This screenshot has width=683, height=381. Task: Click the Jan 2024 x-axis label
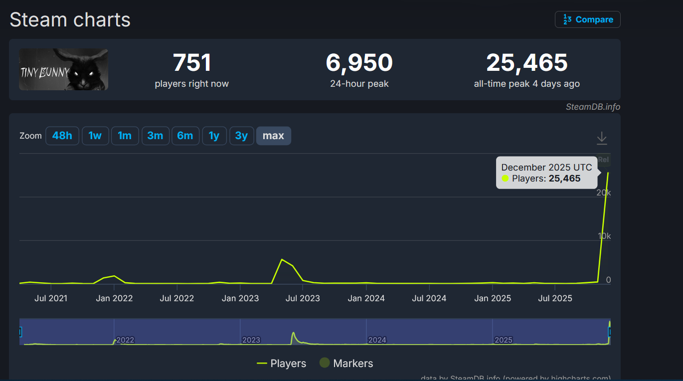pyautogui.click(x=366, y=298)
